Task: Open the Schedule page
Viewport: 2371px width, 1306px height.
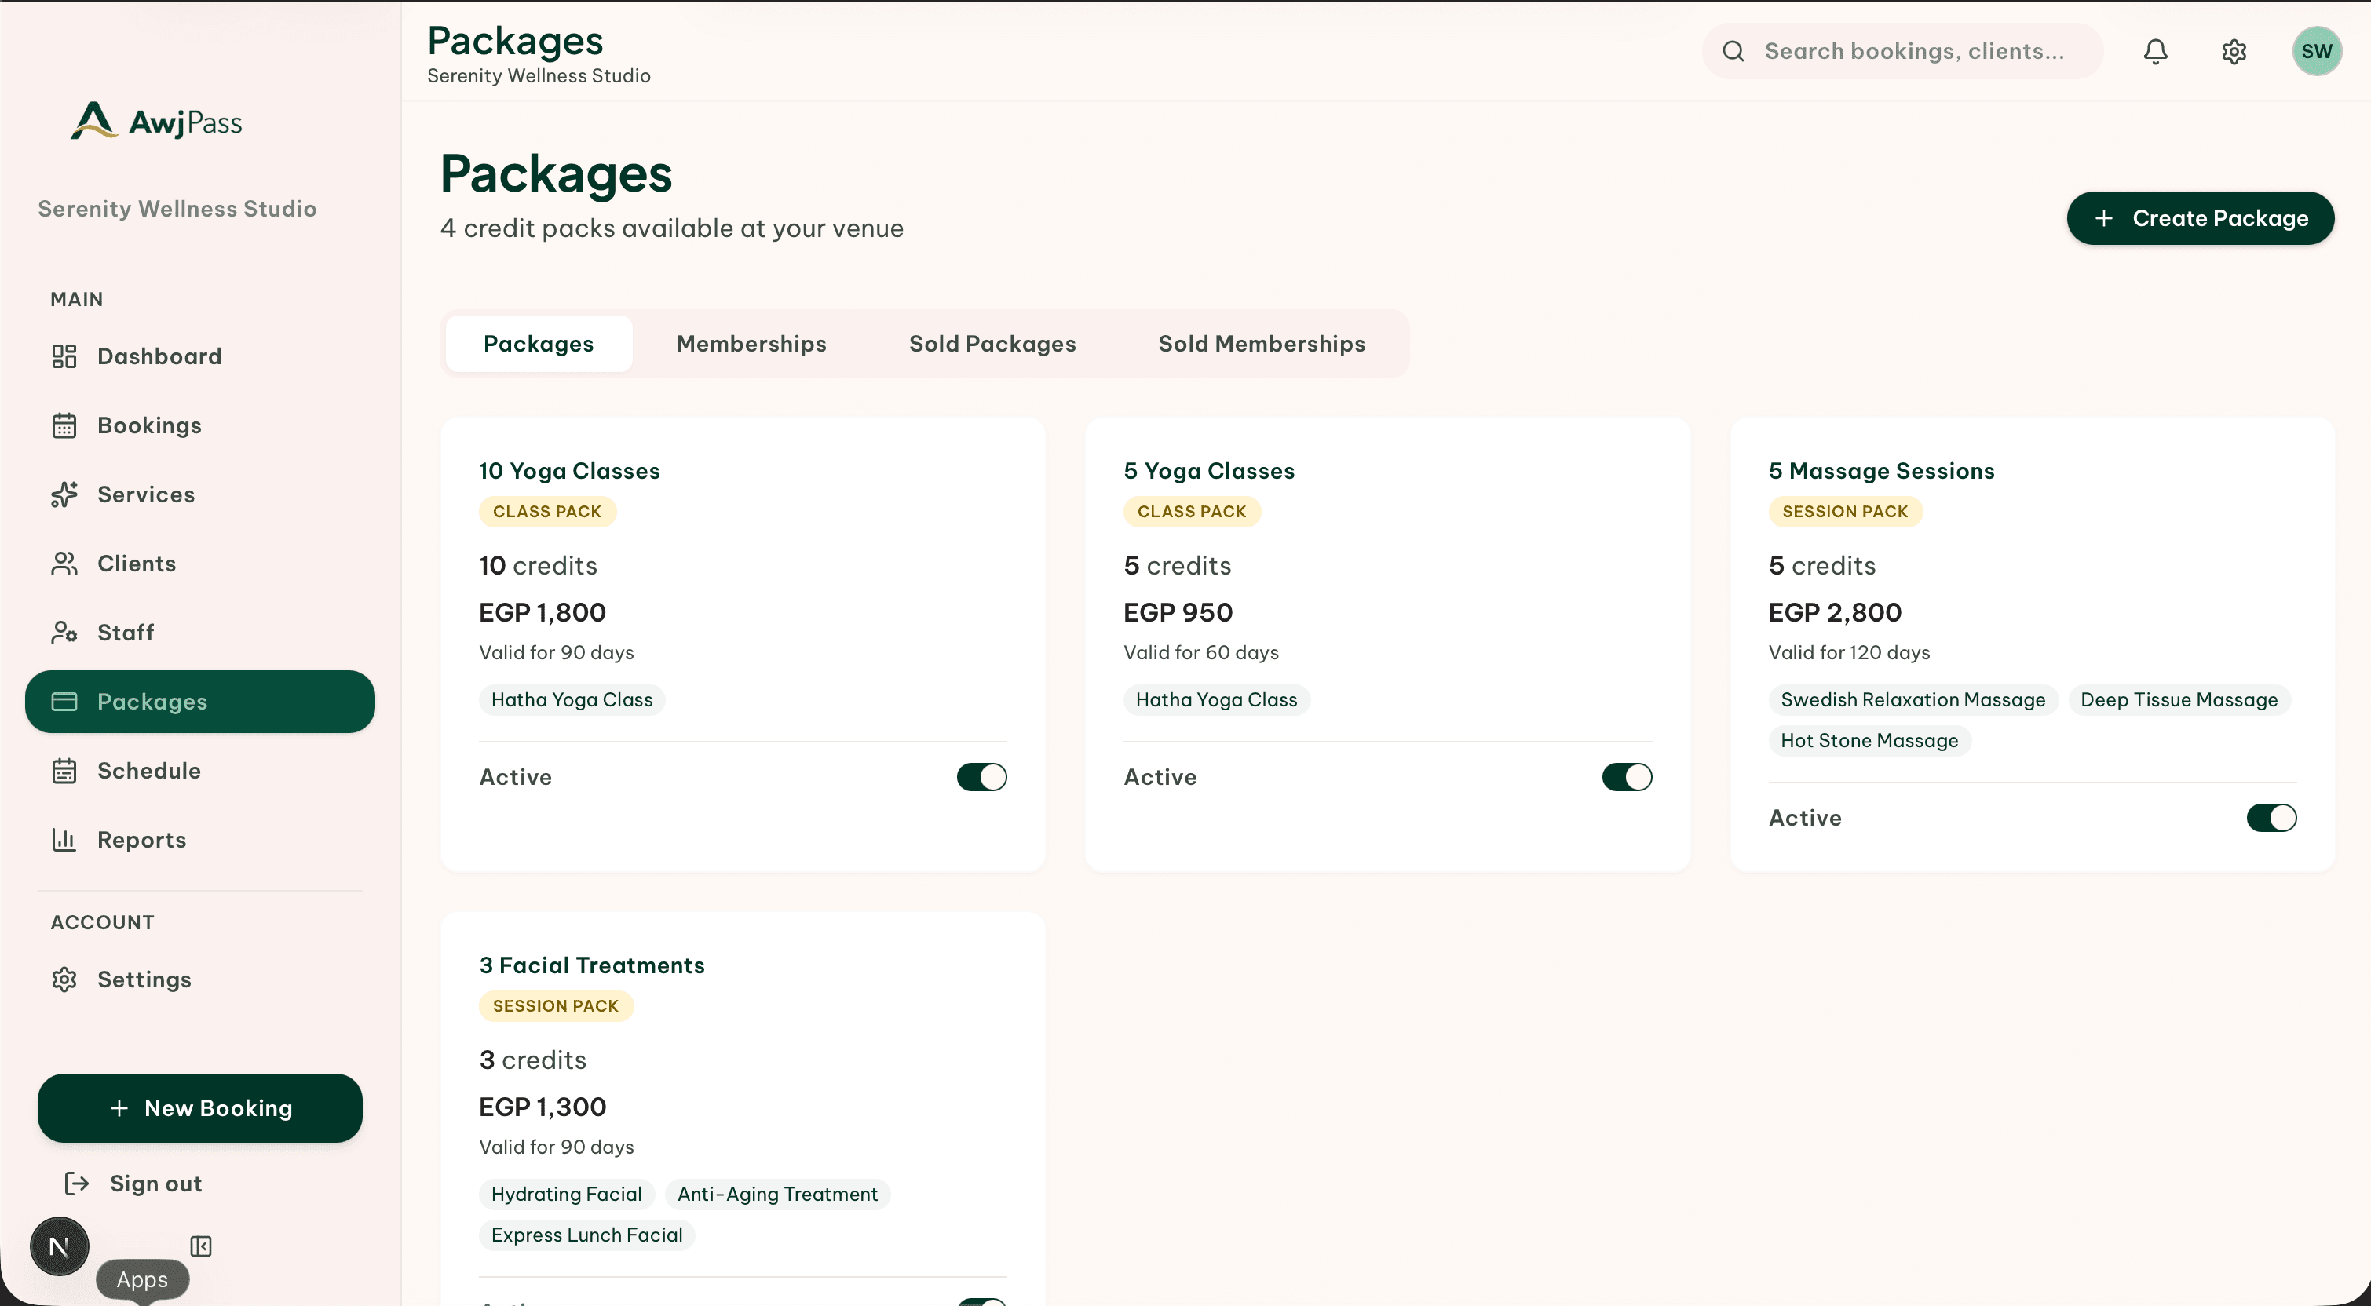Action: 199,771
